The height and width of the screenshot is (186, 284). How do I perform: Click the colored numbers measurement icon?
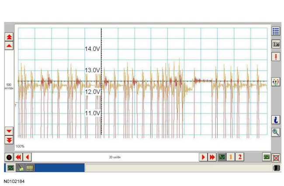coord(276,82)
